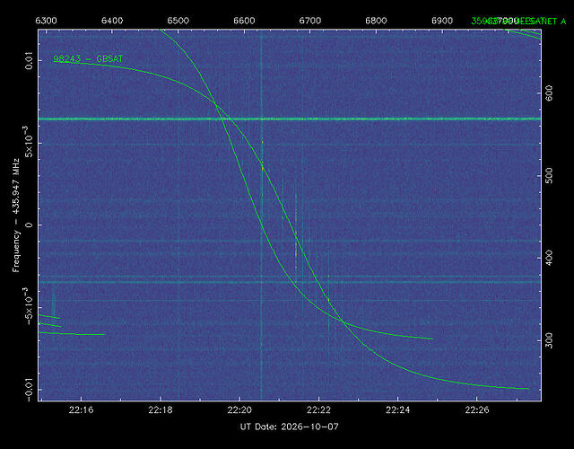
Task: Click the '6700' top axis tick label
Action: [310, 21]
